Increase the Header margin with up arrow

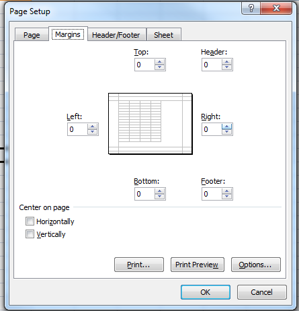[226, 62]
